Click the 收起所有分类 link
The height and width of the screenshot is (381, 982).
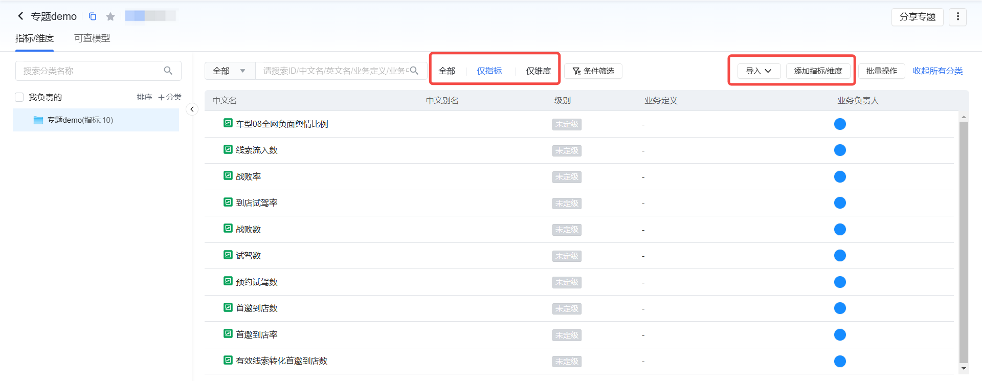[938, 71]
